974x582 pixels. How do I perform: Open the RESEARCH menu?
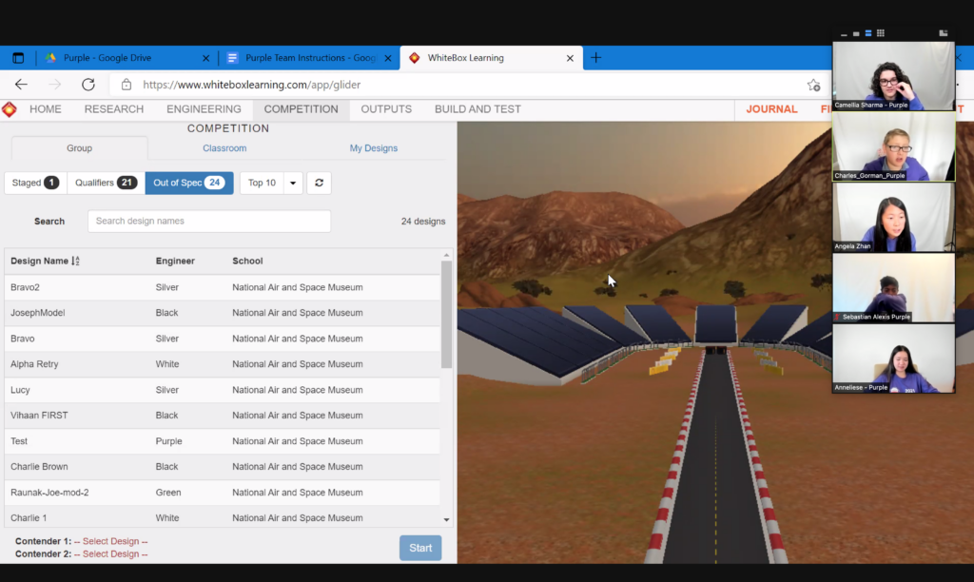(x=114, y=109)
